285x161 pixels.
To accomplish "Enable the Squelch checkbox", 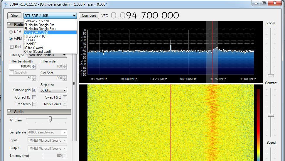I will point(12,72).
